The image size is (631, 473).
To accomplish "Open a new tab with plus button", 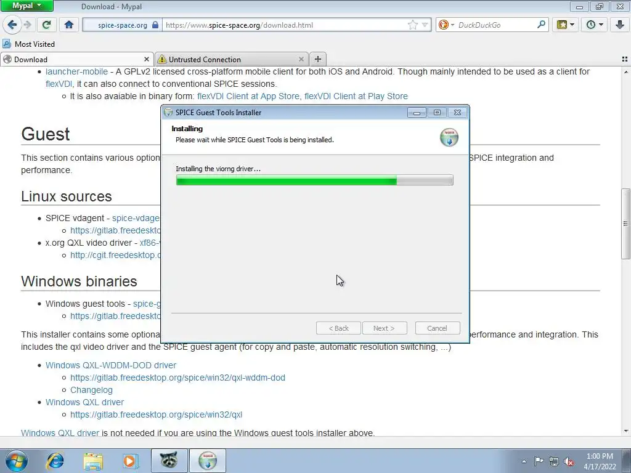I will 317,59.
